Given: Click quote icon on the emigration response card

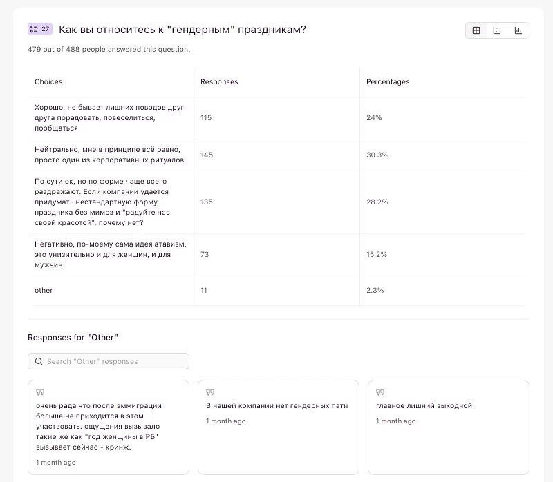Looking at the screenshot, I should click(x=40, y=392).
